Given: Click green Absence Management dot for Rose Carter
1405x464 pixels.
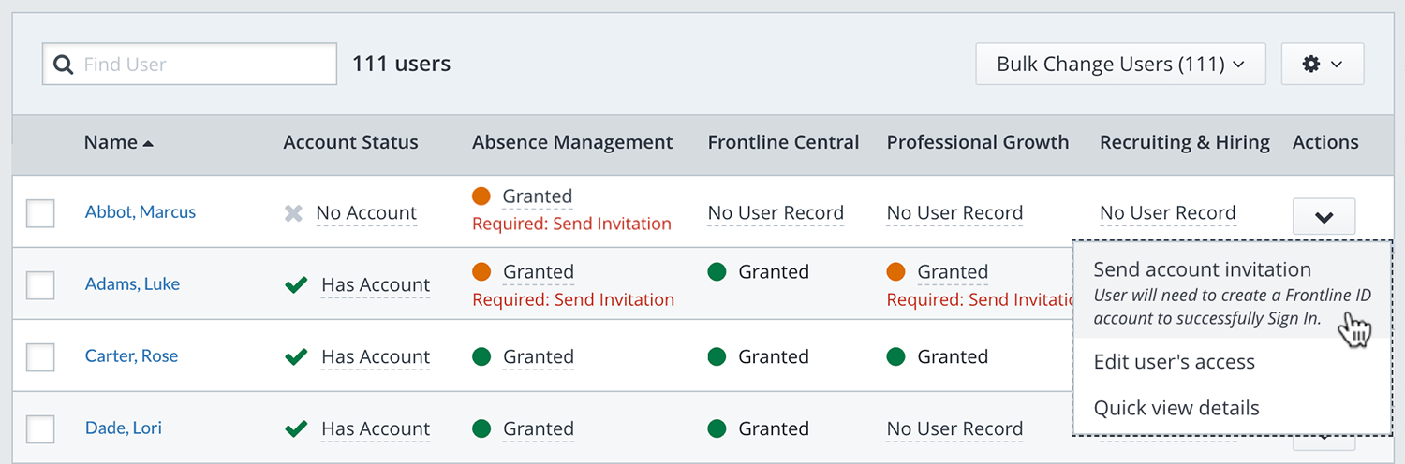Looking at the screenshot, I should (x=481, y=356).
